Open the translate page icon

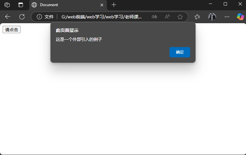(154, 17)
